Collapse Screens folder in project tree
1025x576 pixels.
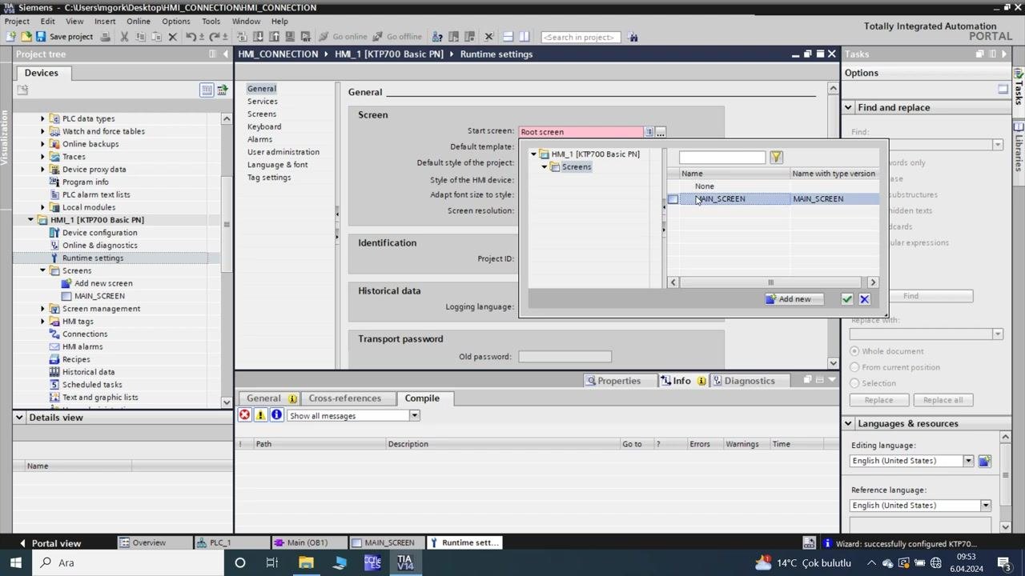click(x=43, y=270)
